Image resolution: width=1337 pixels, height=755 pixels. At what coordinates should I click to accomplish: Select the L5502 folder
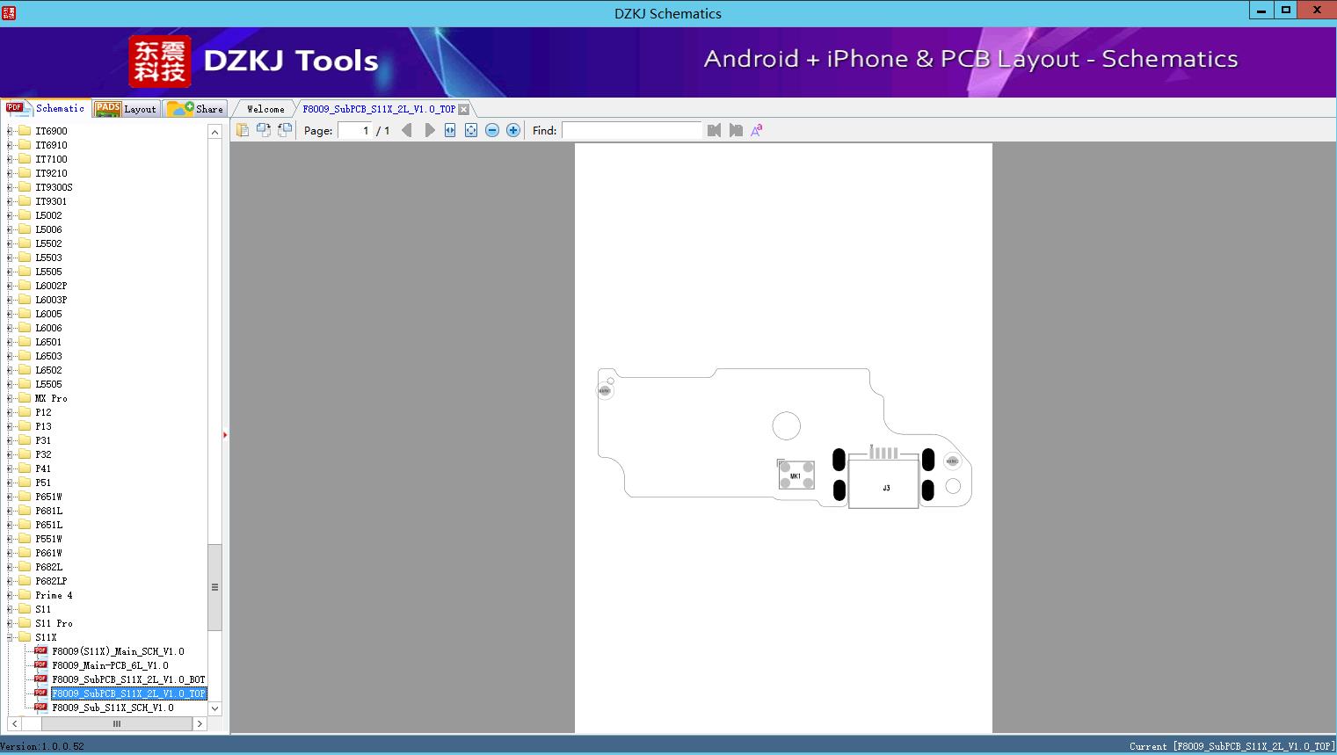point(48,243)
